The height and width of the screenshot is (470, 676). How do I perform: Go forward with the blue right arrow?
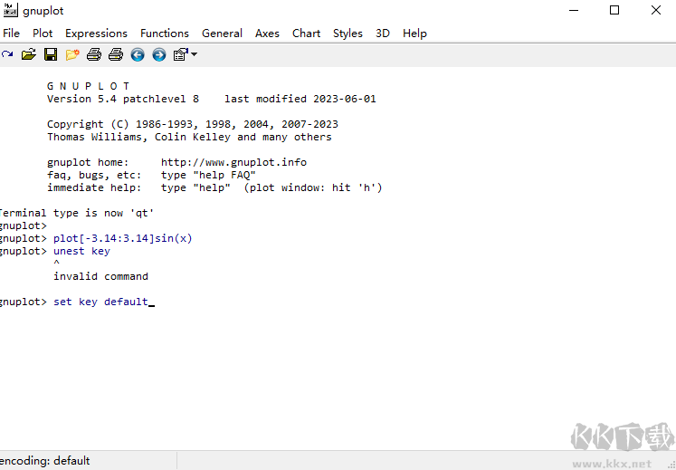159,54
